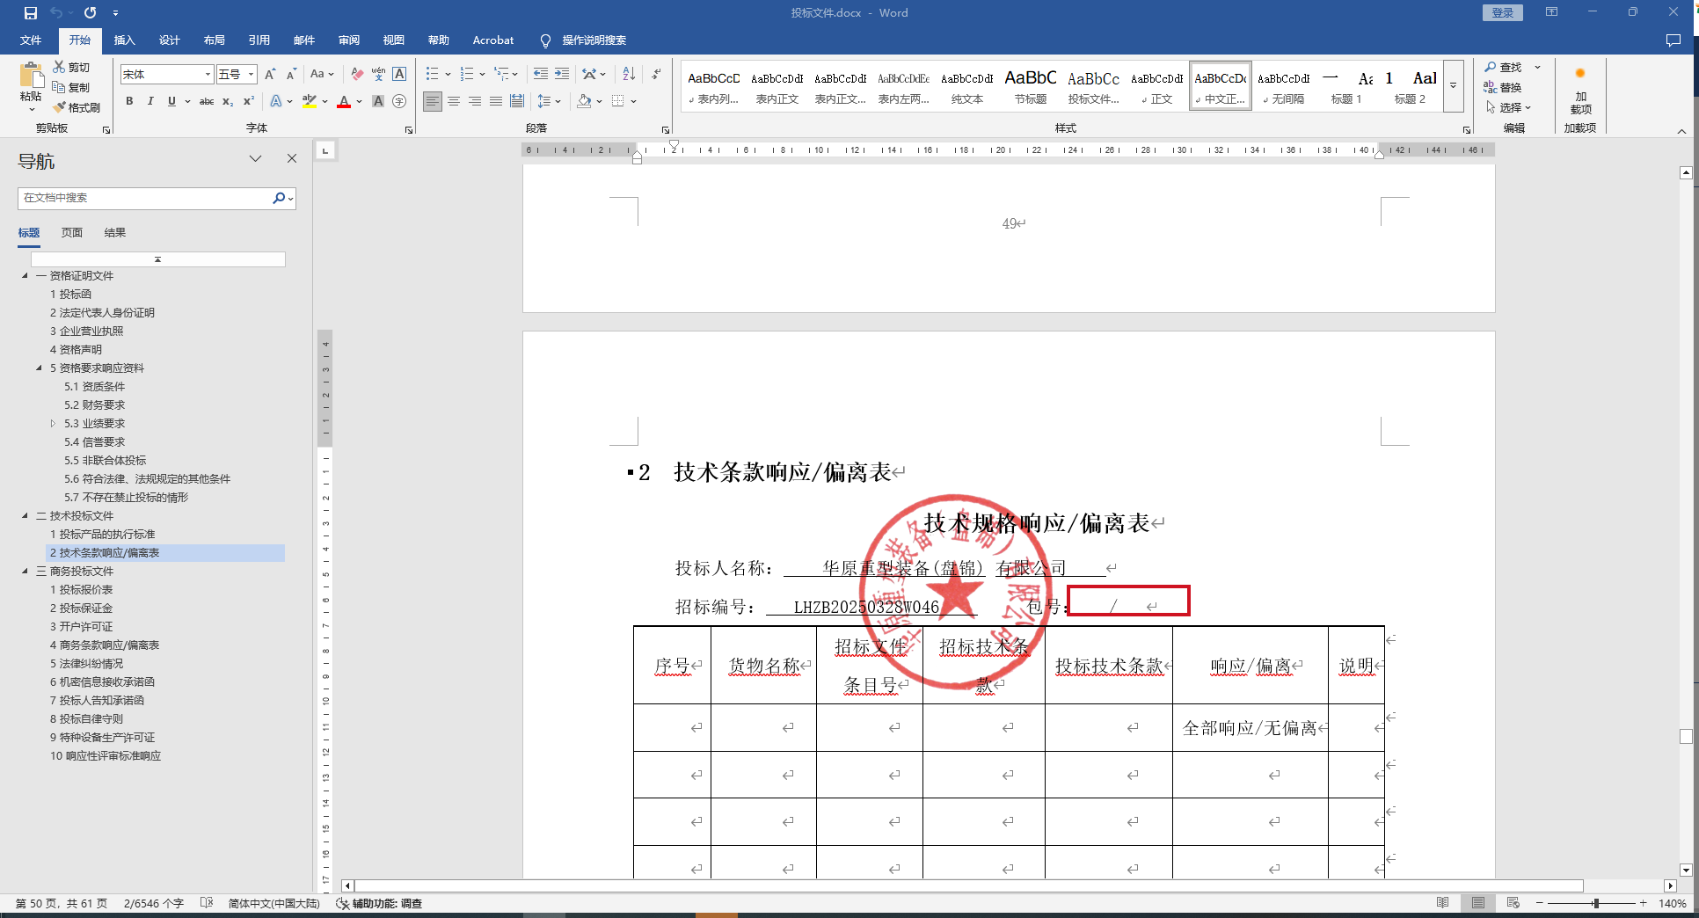
Task: Toggle italic formatting
Action: (150, 101)
